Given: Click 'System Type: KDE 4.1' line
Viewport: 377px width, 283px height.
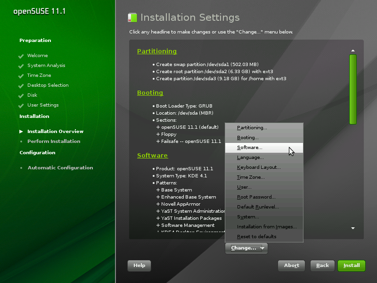Looking at the screenshot, I should pyautogui.click(x=181, y=175).
